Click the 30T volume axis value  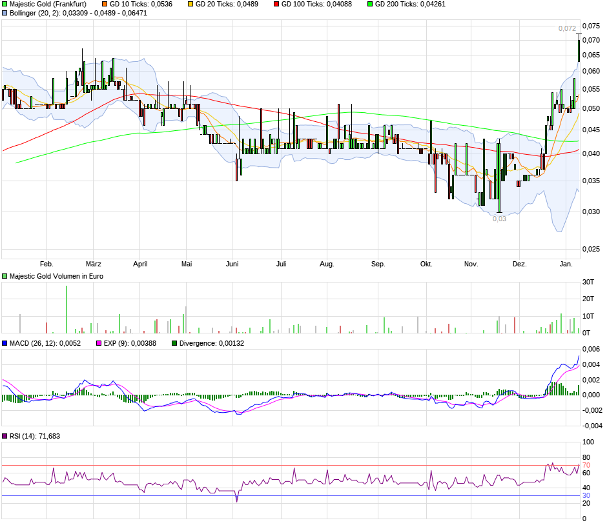588,282
